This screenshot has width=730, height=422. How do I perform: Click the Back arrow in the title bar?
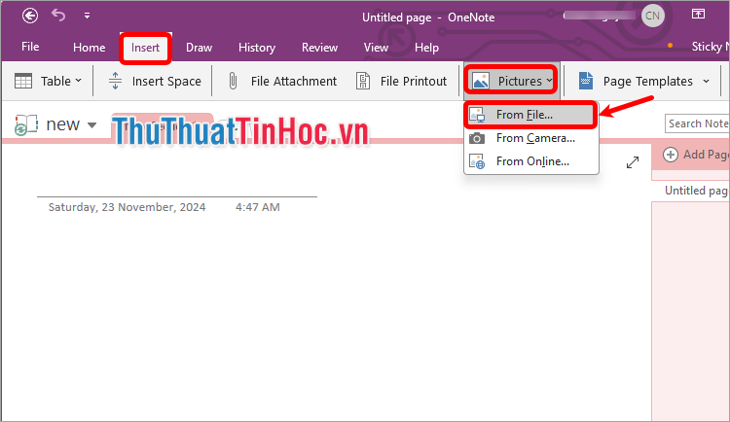(30, 16)
